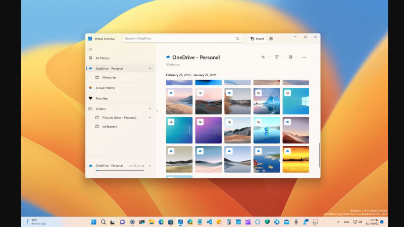Open the Photos settings gear
Screen dimensions: 404x227
coord(271,38)
